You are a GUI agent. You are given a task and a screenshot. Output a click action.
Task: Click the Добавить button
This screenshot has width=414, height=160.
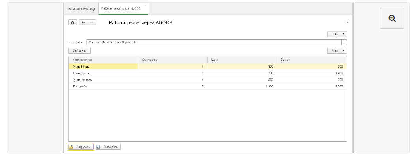click(x=80, y=50)
